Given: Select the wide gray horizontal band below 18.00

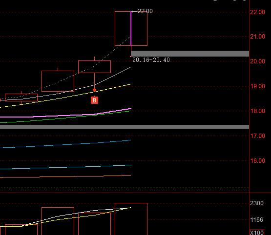Looking at the screenshot, I should pyautogui.click(x=125, y=127).
